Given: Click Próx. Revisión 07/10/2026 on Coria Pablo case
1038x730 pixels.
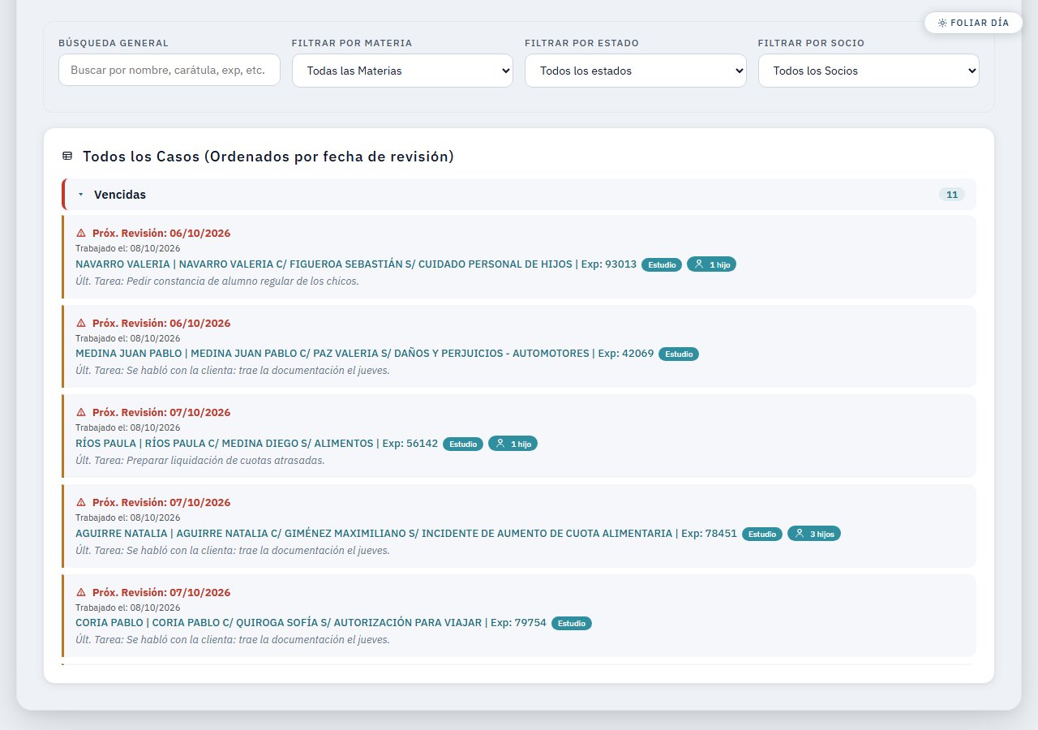Looking at the screenshot, I should click(161, 593).
